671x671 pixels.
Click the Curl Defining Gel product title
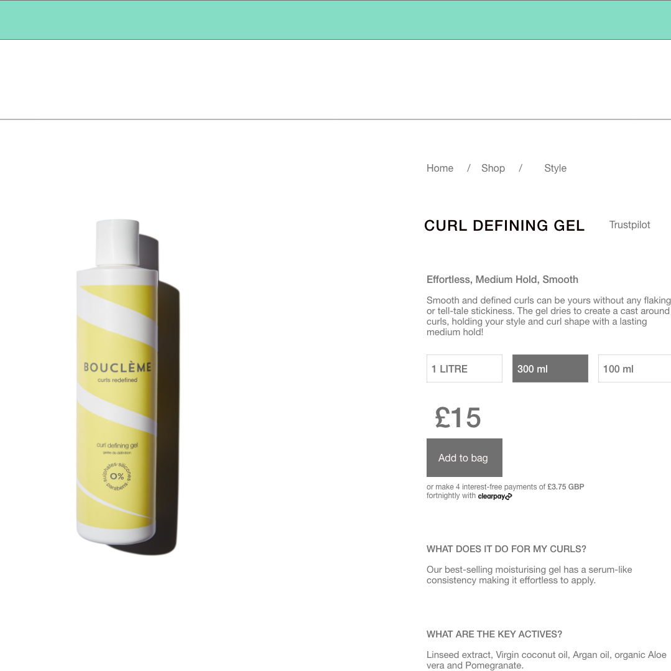tap(504, 226)
